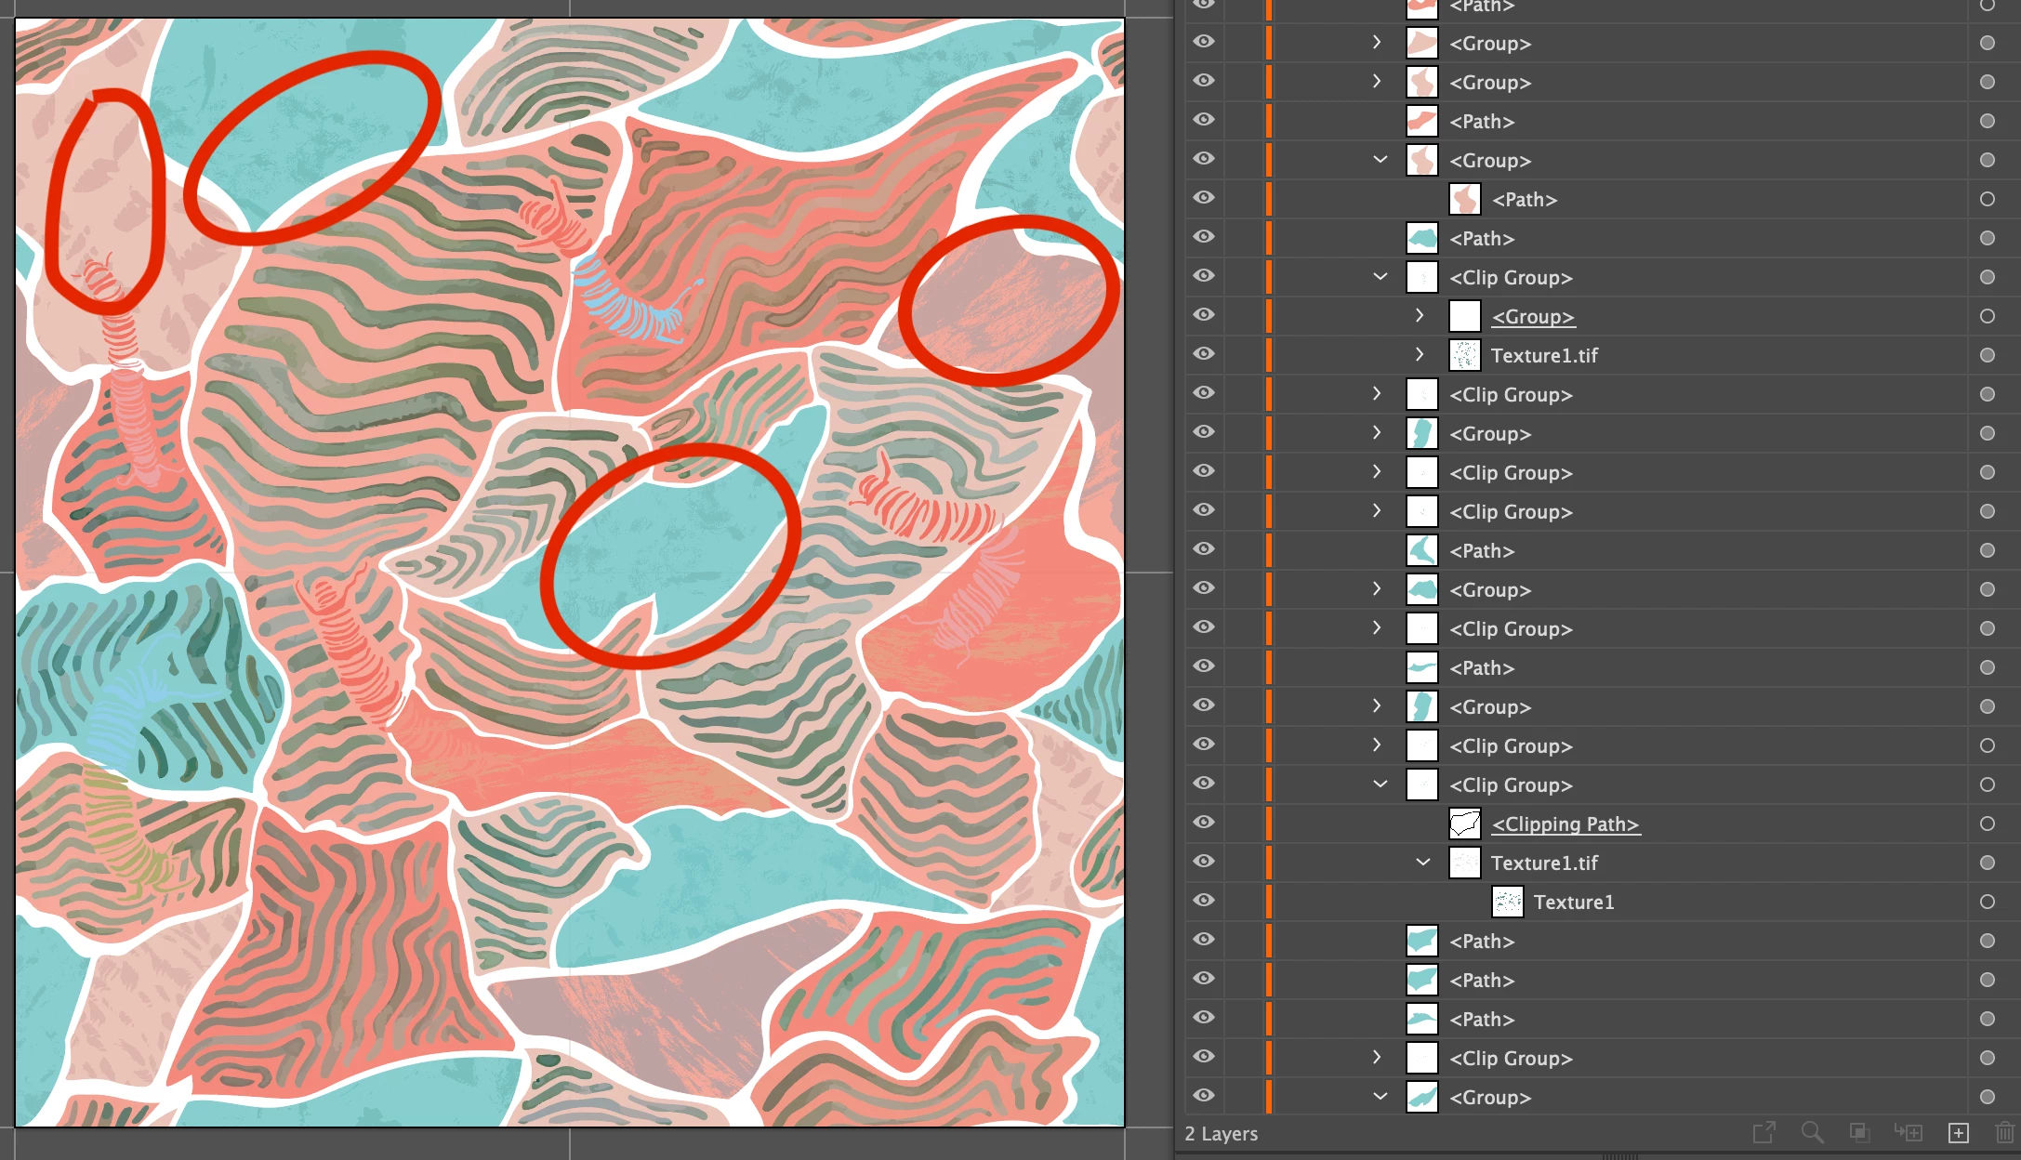Click the Make/Release Clipping Mask icon

[1859, 1132]
